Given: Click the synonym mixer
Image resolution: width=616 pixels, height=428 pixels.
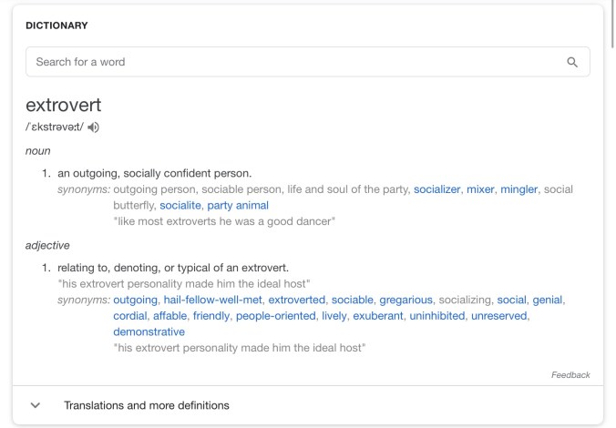Looking at the screenshot, I should [480, 189].
